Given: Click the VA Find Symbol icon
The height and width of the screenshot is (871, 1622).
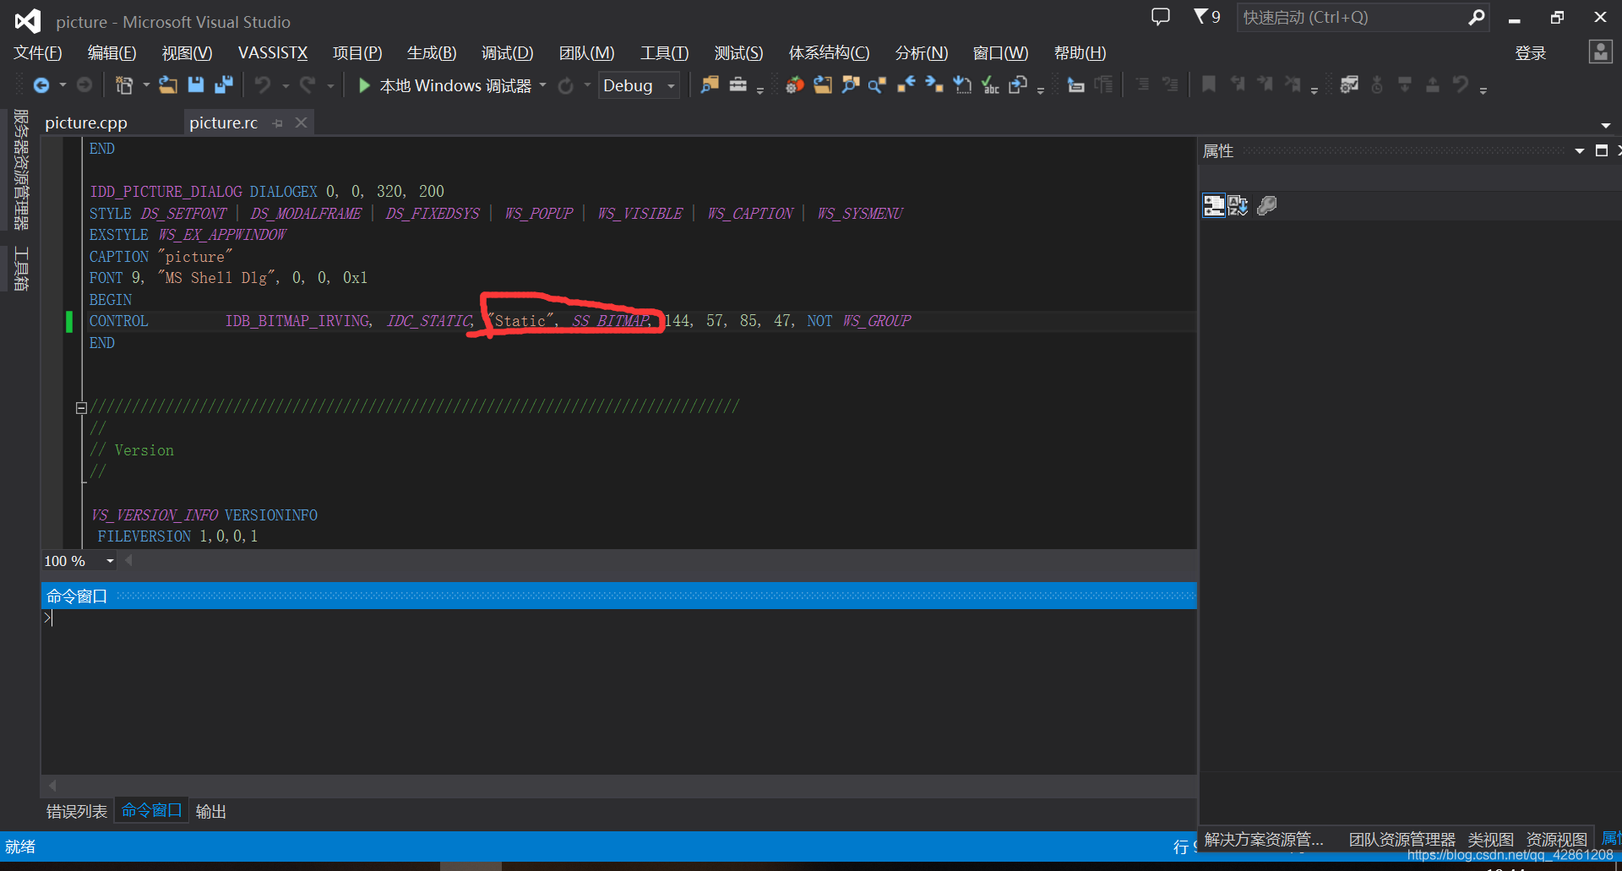Looking at the screenshot, I should [851, 84].
